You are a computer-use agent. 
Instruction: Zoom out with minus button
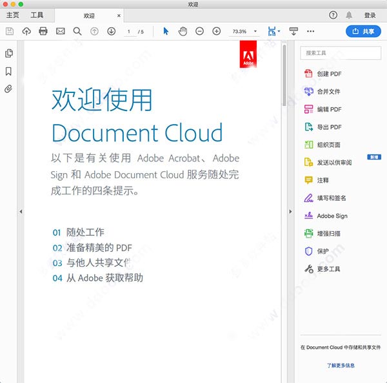coord(199,32)
